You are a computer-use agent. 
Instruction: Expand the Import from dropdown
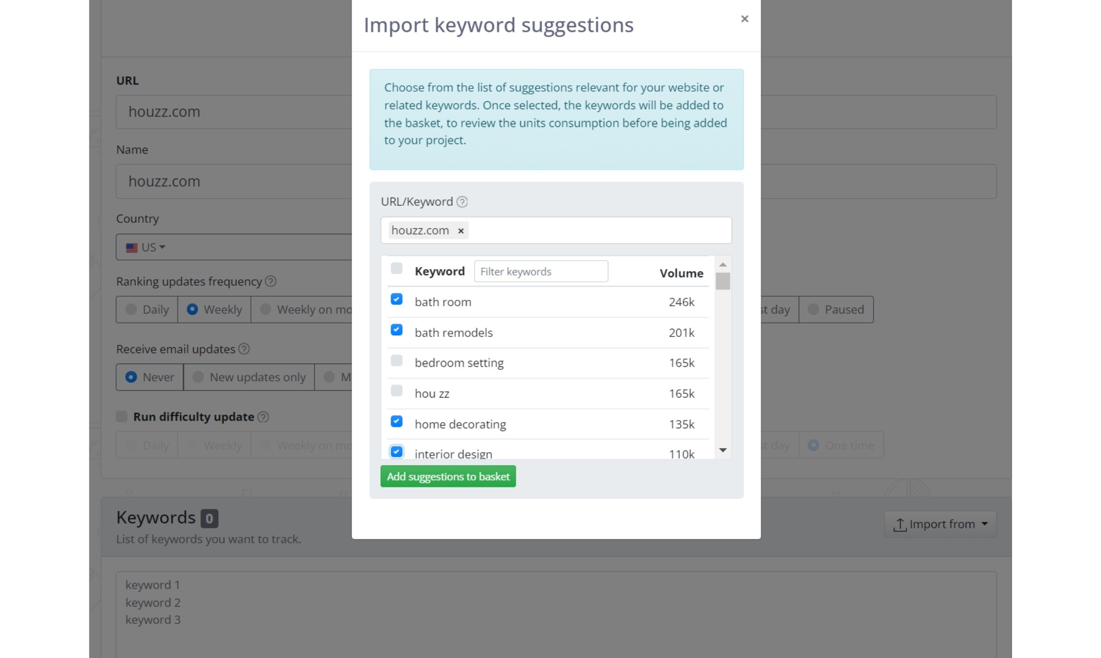[940, 524]
